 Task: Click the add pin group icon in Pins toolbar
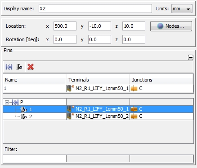9,67
